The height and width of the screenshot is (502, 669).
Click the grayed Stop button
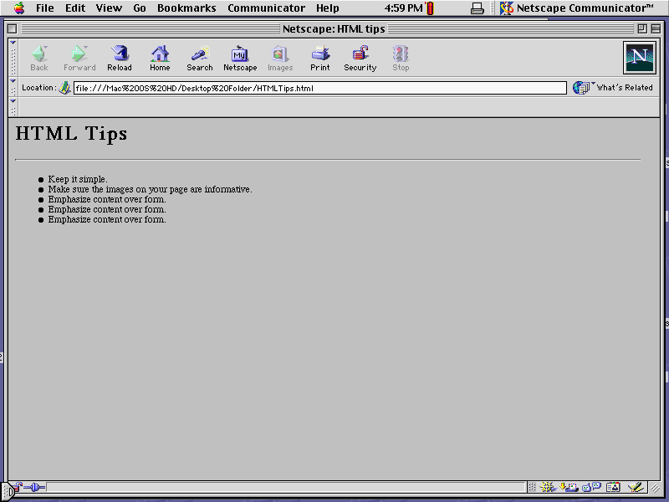point(400,57)
